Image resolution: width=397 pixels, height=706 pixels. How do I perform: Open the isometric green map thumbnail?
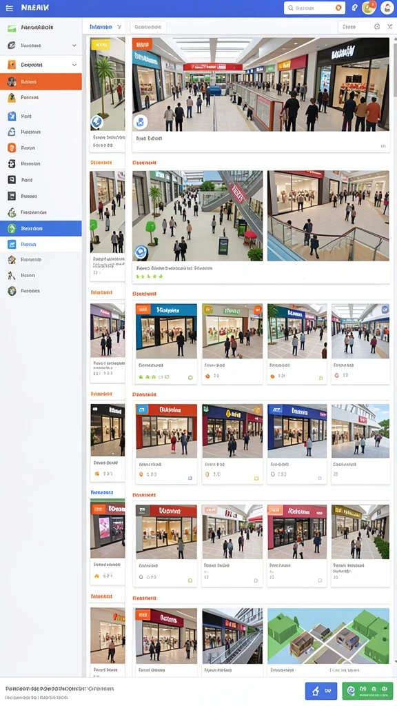tap(328, 636)
